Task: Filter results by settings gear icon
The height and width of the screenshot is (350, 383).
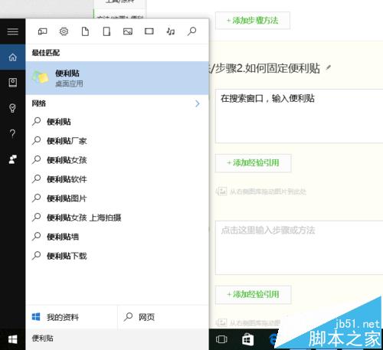Action: 64,31
